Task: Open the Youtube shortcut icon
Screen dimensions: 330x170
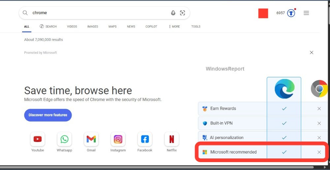Action: click(38, 139)
